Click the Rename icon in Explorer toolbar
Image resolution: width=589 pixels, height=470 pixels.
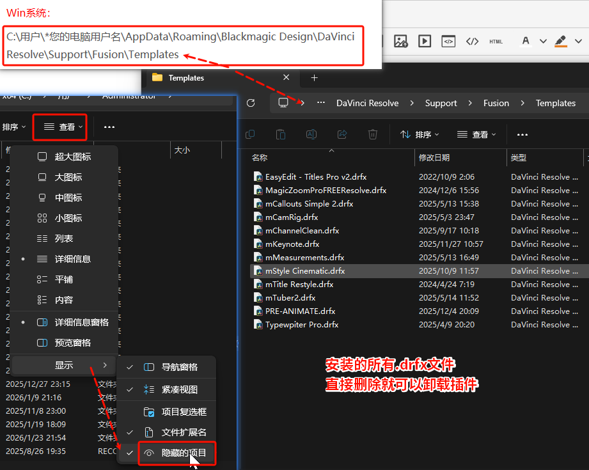click(x=311, y=134)
